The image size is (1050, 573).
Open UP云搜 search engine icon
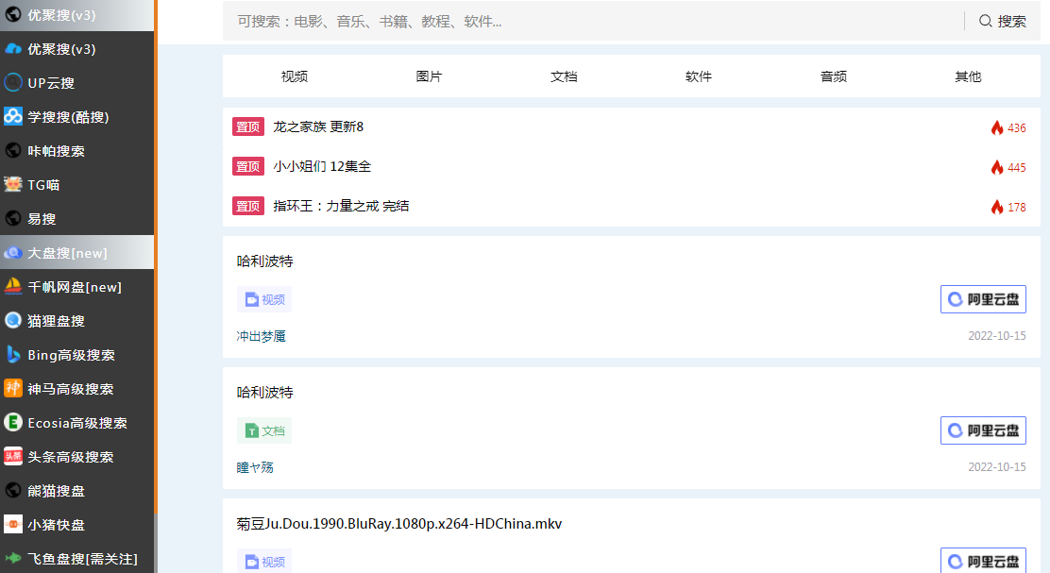coord(13,83)
